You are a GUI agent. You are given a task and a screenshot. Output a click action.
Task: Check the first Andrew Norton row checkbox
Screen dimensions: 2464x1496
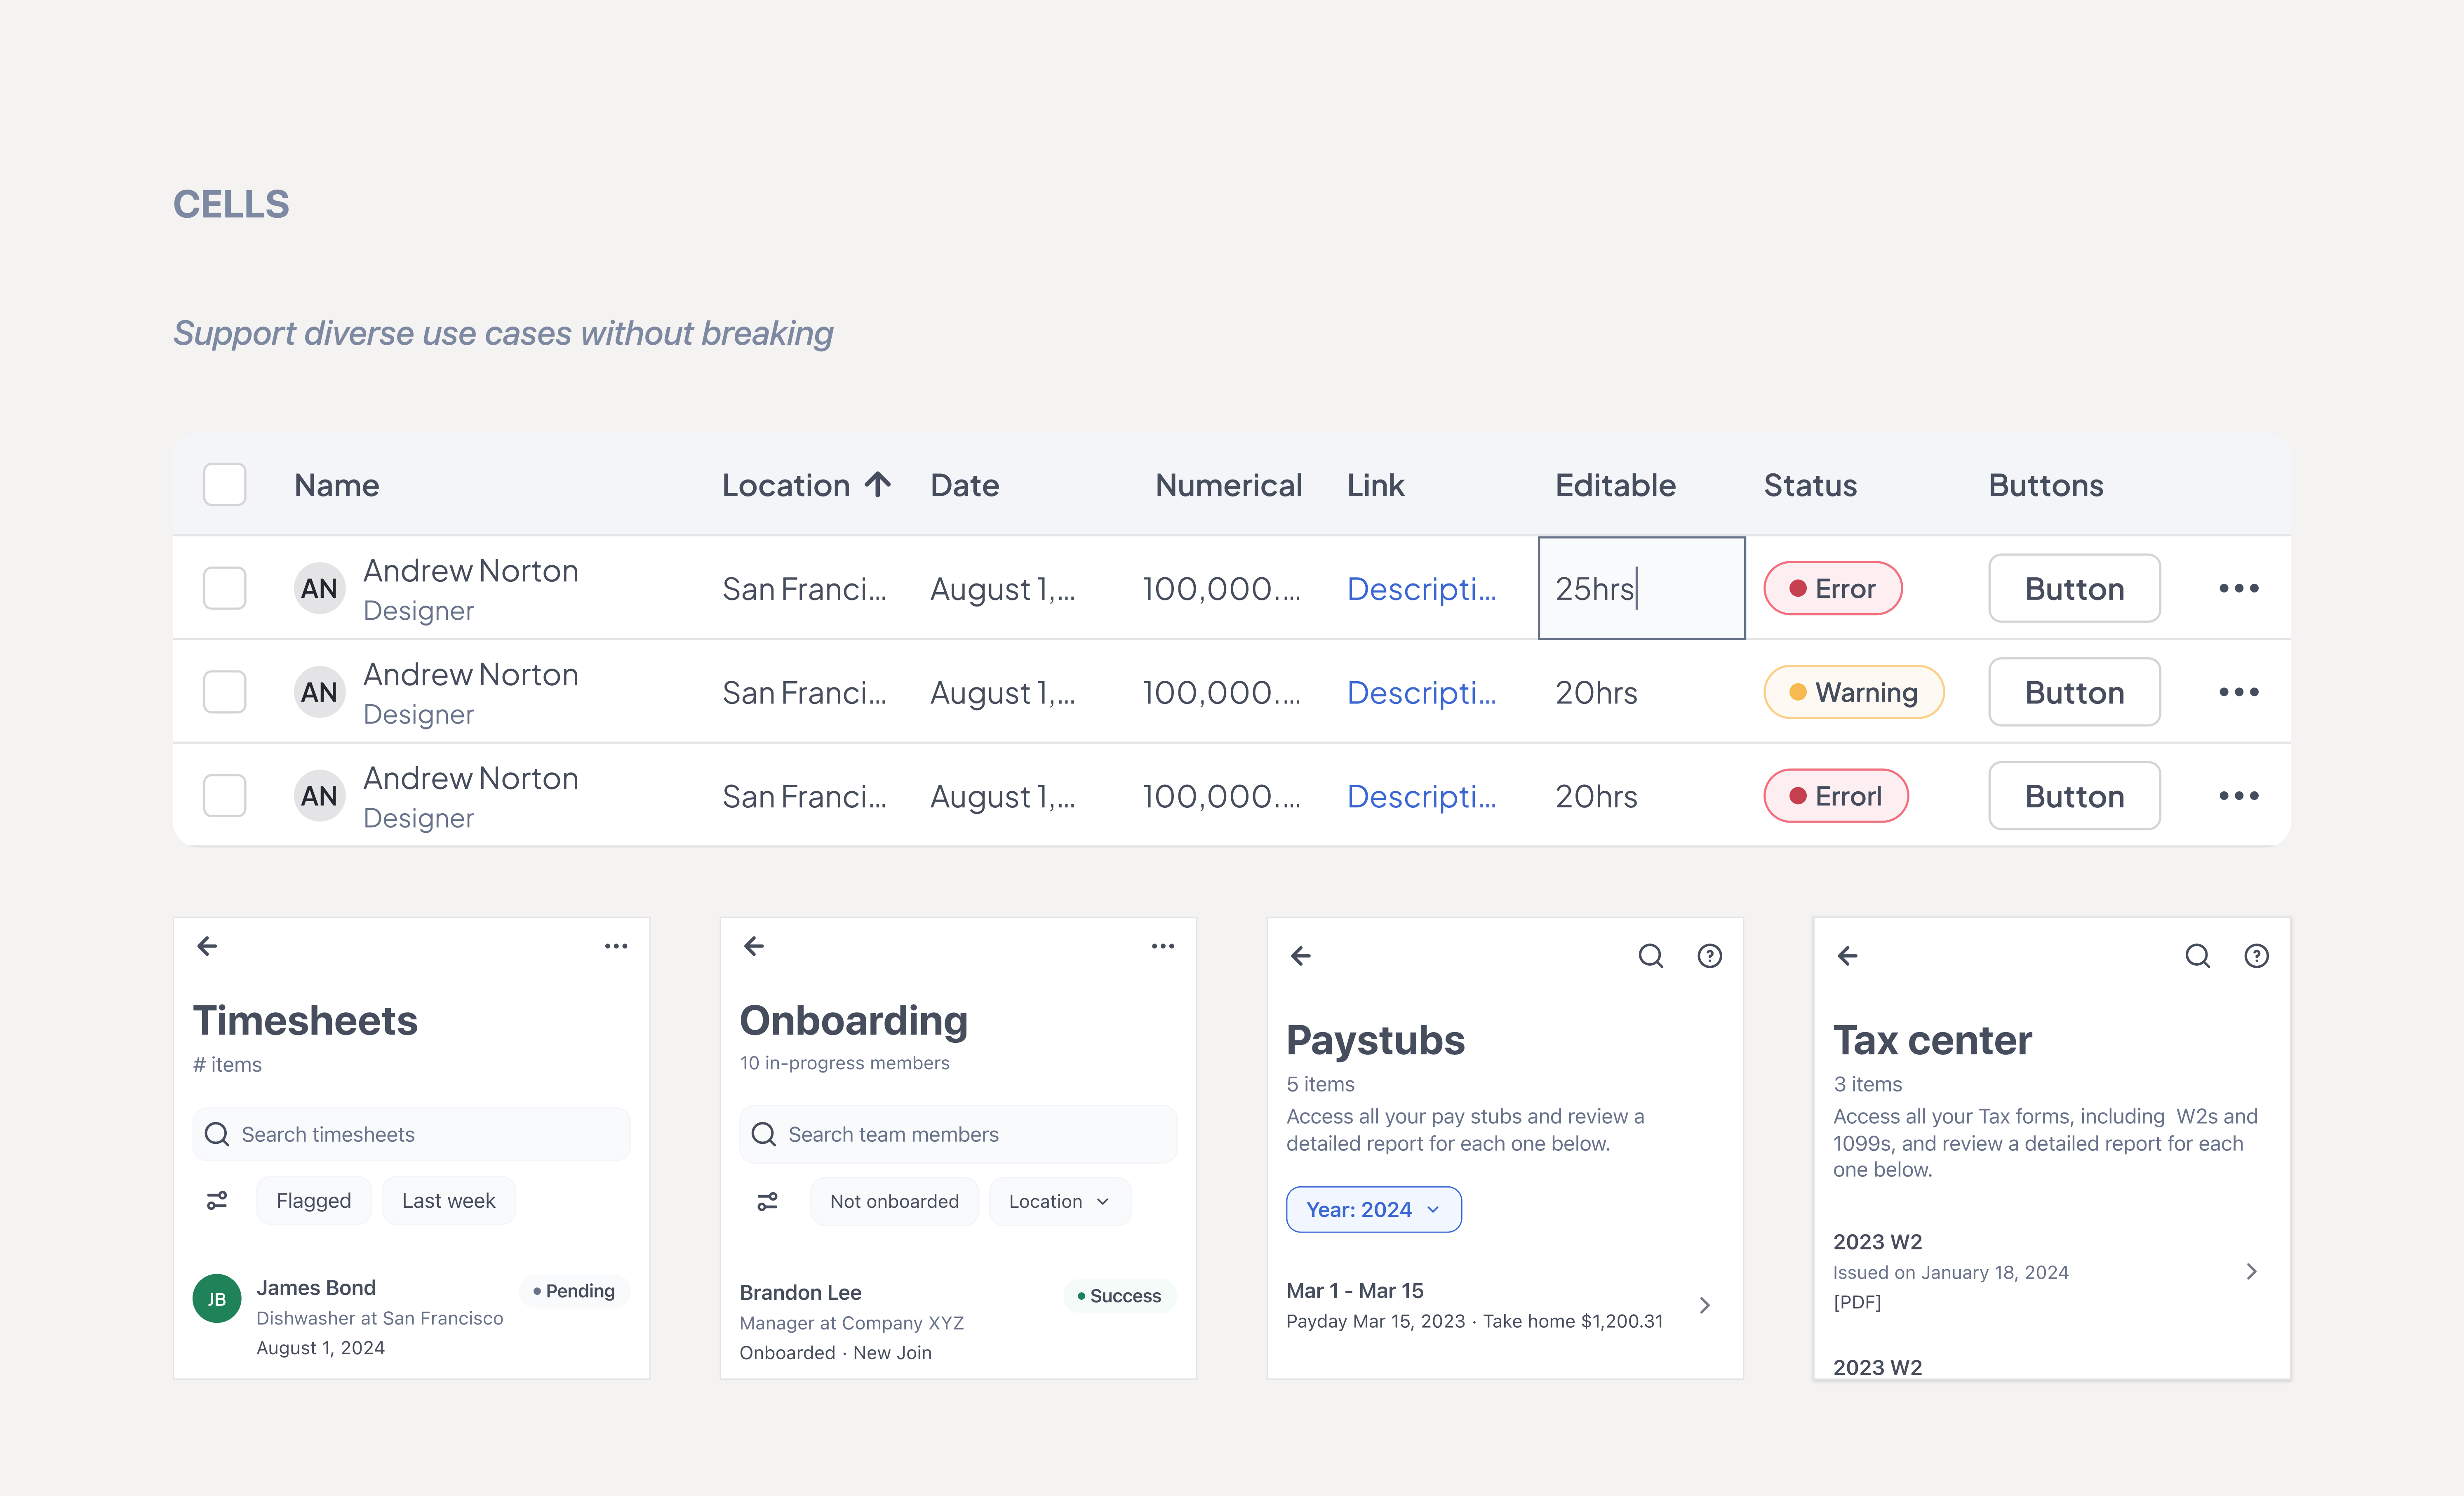click(x=225, y=588)
